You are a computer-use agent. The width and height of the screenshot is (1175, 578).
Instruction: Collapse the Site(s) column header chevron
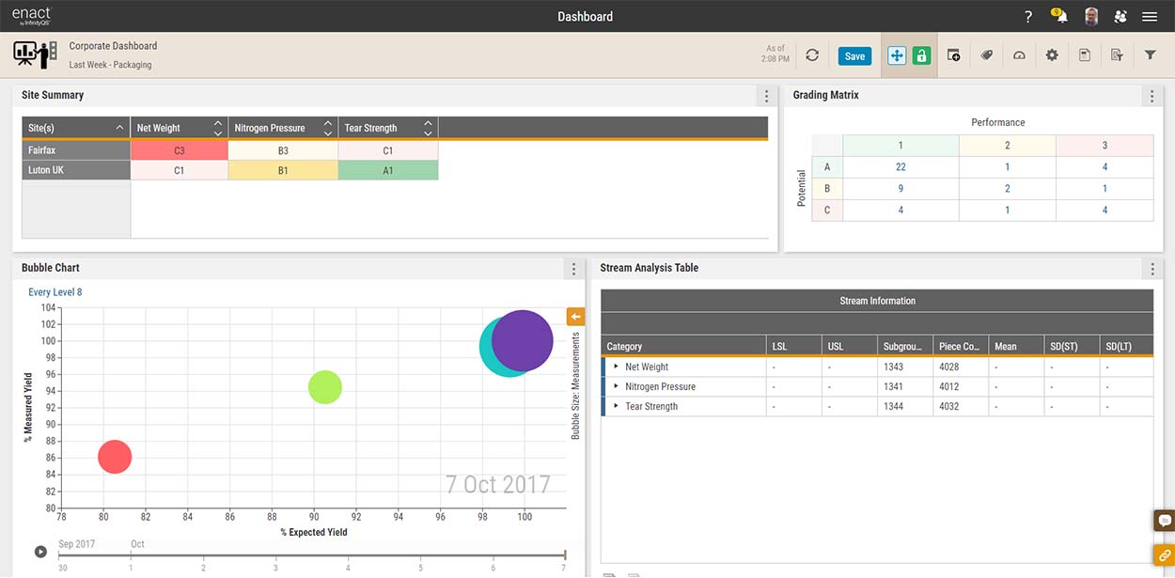tap(119, 127)
